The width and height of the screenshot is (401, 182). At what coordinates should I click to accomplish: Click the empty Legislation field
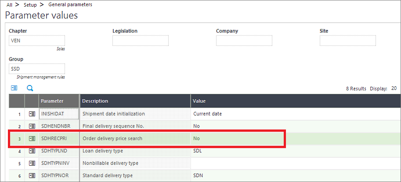pyautogui.click(x=141, y=41)
